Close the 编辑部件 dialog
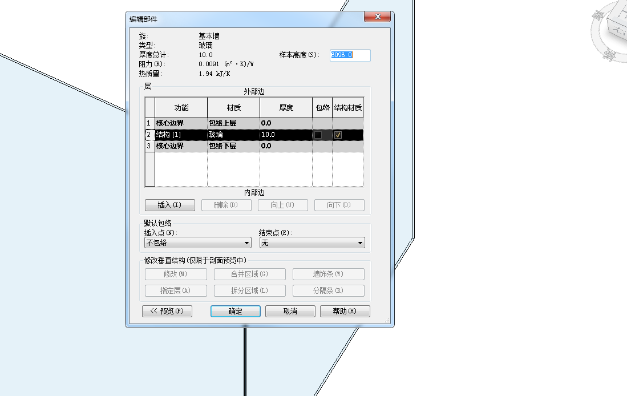Viewport: 627px width, 396px height. pos(377,17)
